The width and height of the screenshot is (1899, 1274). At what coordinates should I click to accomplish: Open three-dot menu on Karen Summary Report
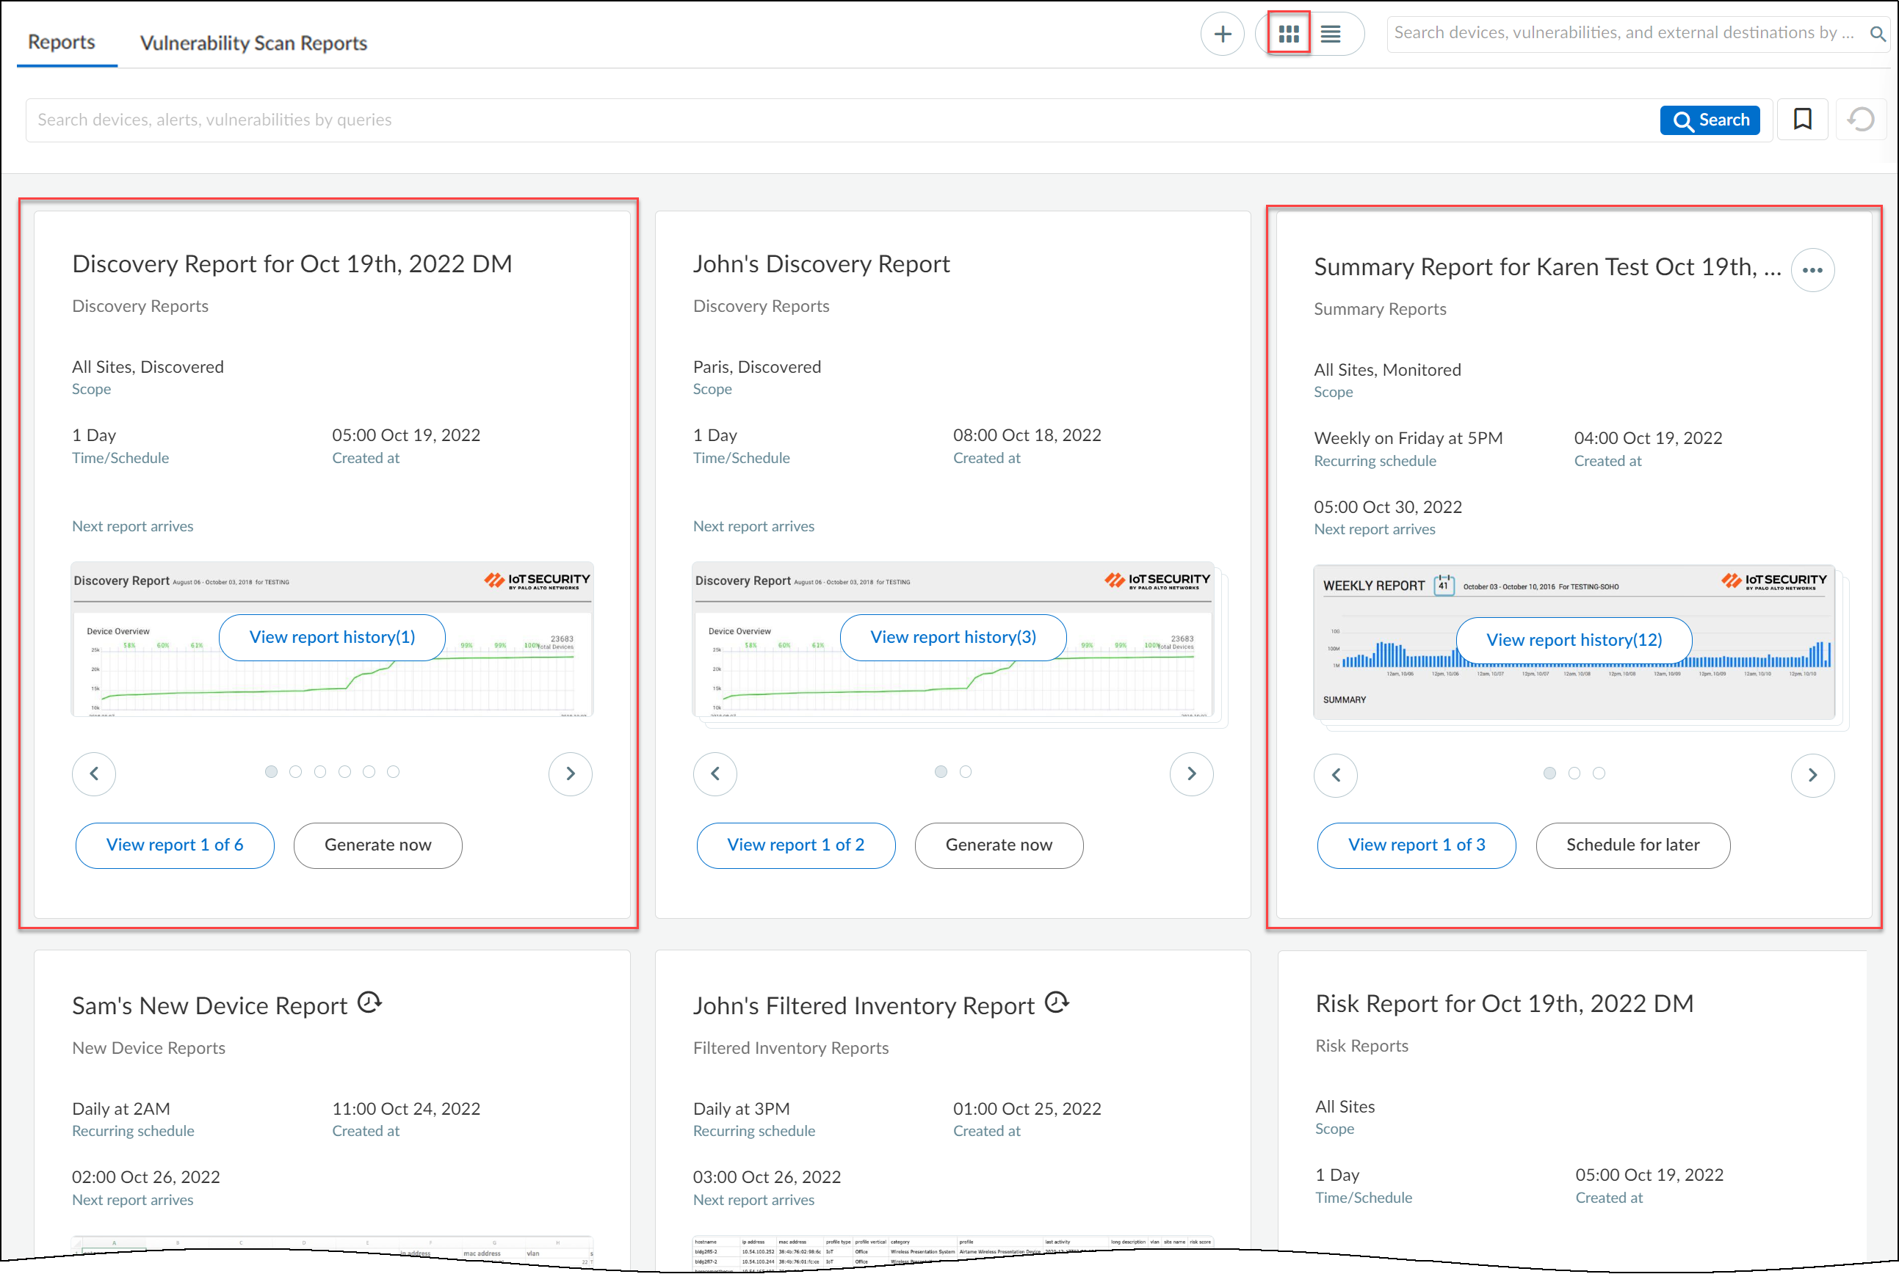pos(1812,271)
